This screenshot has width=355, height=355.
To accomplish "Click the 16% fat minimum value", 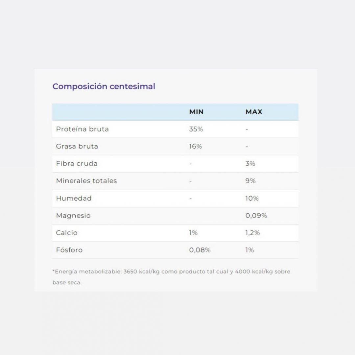I will point(195,146).
